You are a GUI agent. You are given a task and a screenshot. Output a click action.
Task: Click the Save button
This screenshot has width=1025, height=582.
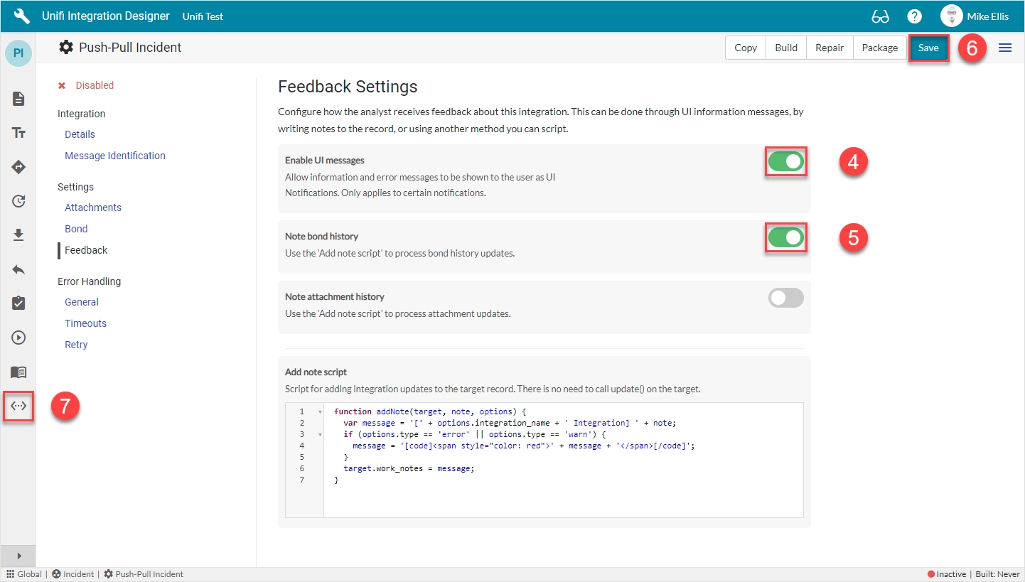[x=928, y=48]
